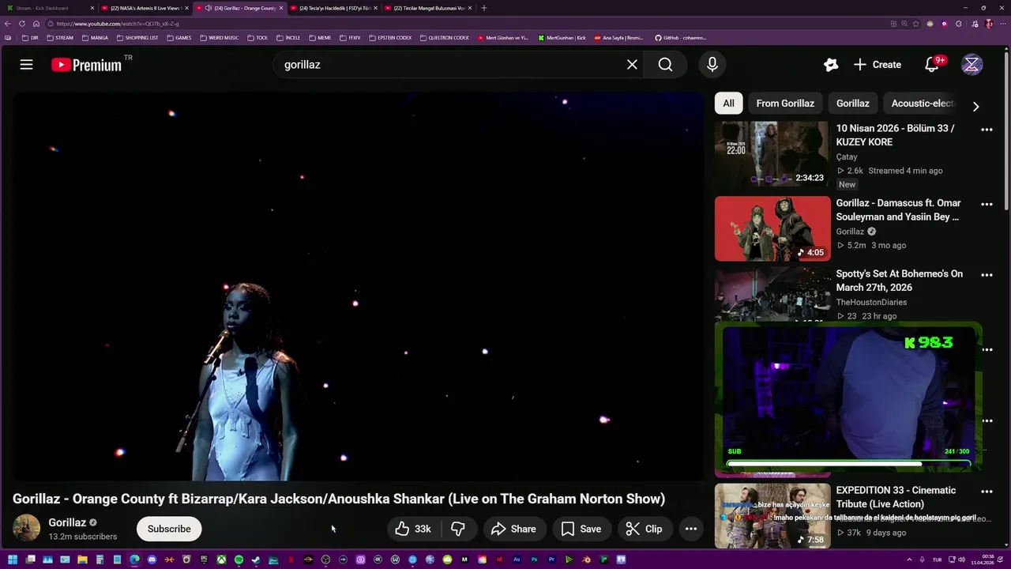Go back in browser history
The image size is (1011, 569).
point(8,24)
